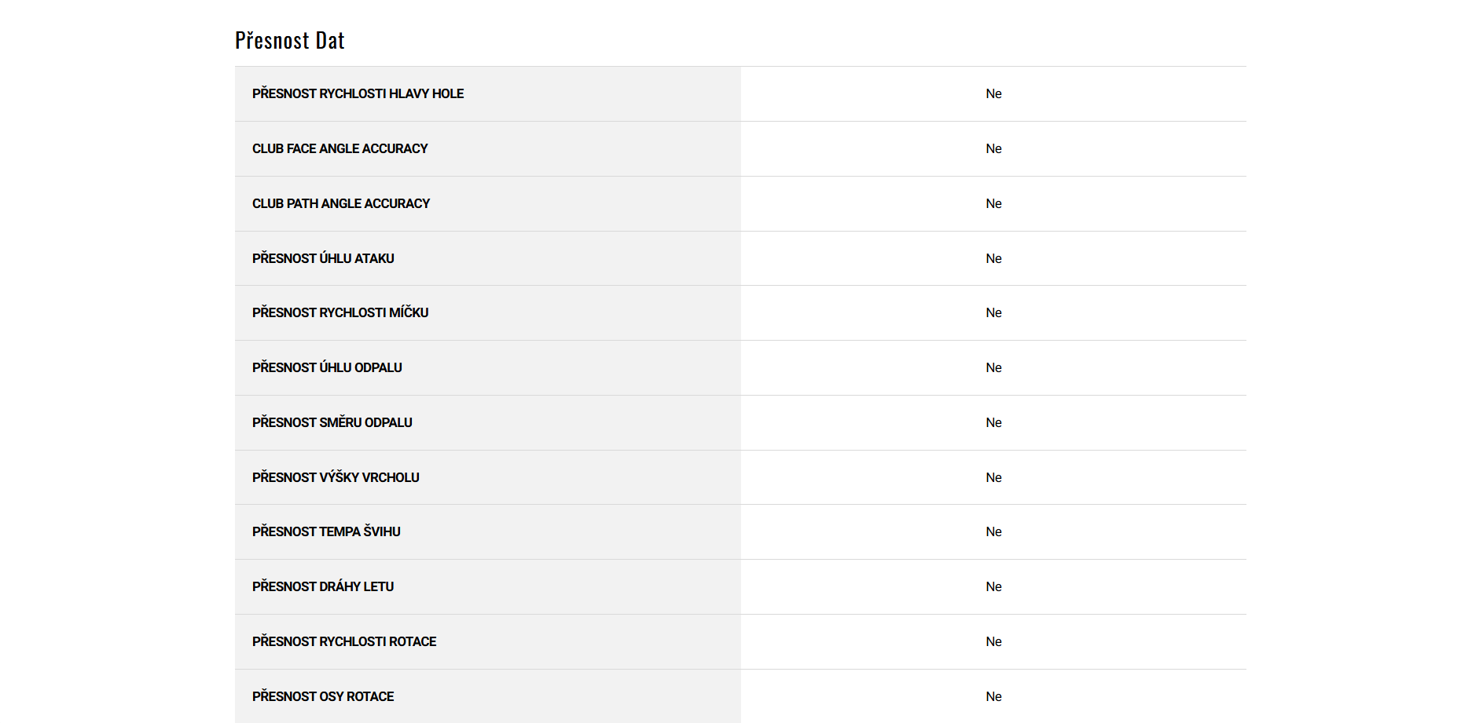Image resolution: width=1483 pixels, height=723 pixels.
Task: Select the Club Path Angle Accuracy label
Action: [x=340, y=203]
